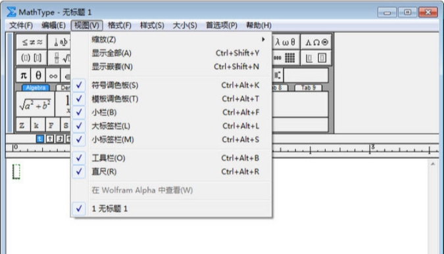Insert the square root of a²+b² expression
Viewport: 444px width, 254px height.
[x=35, y=104]
